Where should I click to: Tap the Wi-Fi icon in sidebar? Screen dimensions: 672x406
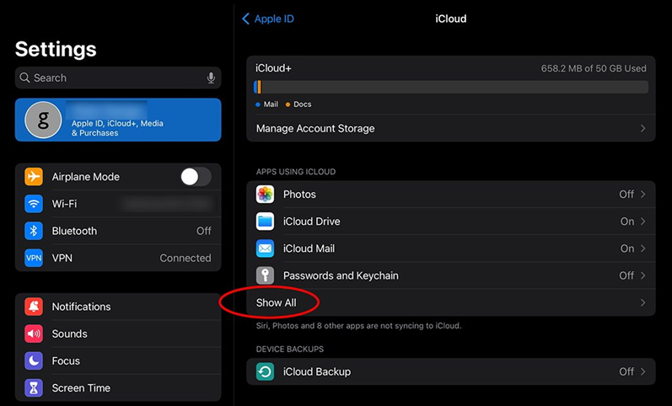pyautogui.click(x=34, y=204)
